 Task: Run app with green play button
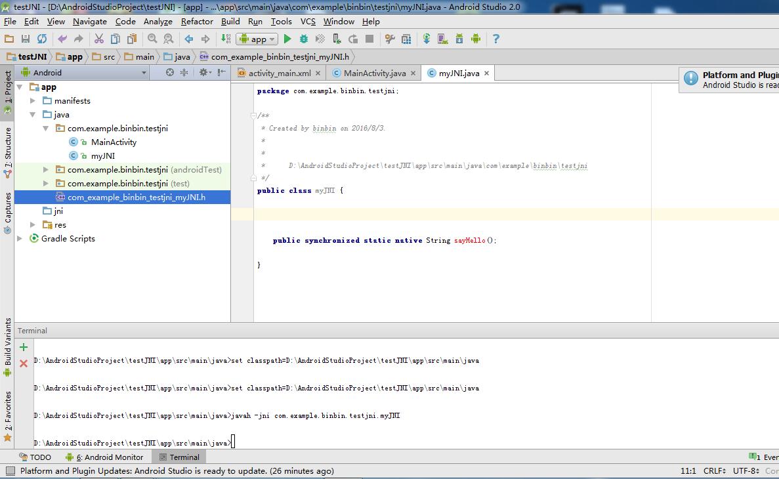tap(287, 39)
